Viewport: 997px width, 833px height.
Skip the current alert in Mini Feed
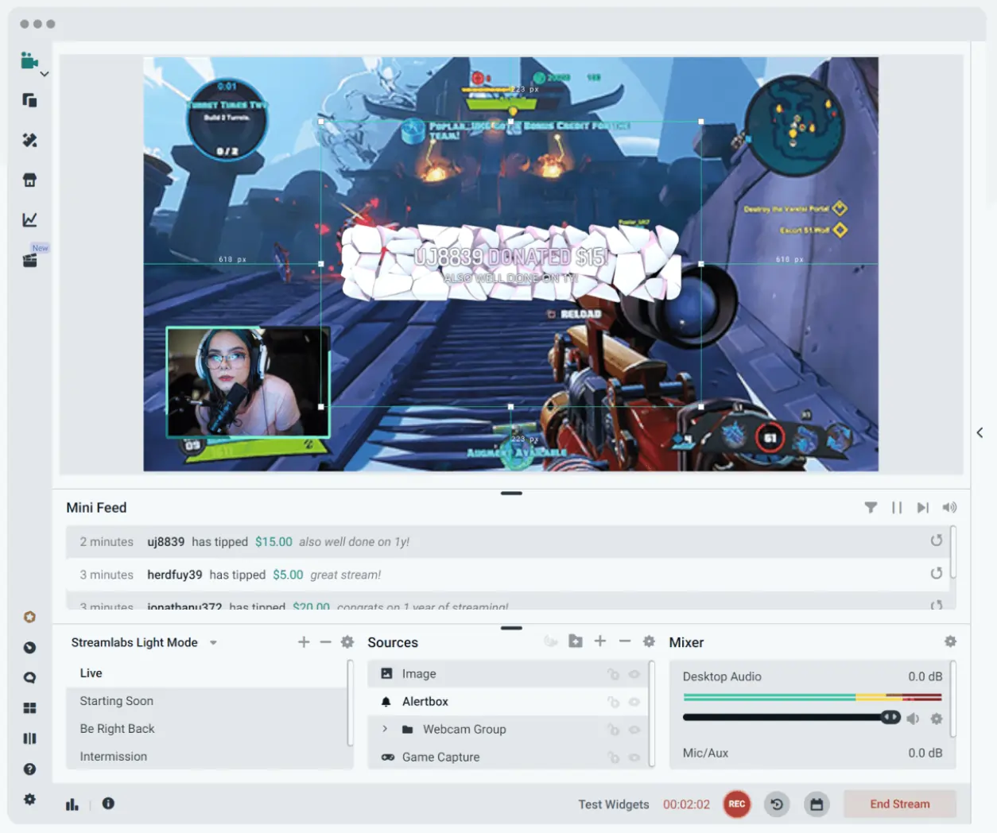click(x=923, y=507)
